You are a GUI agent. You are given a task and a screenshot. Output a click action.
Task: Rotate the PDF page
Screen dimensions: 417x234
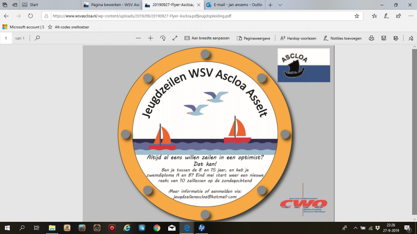click(162, 38)
